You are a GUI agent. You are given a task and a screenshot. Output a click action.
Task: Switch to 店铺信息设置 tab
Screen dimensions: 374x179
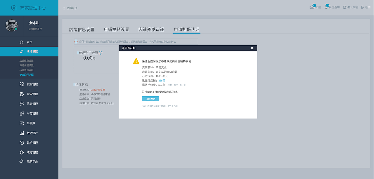[82, 29]
